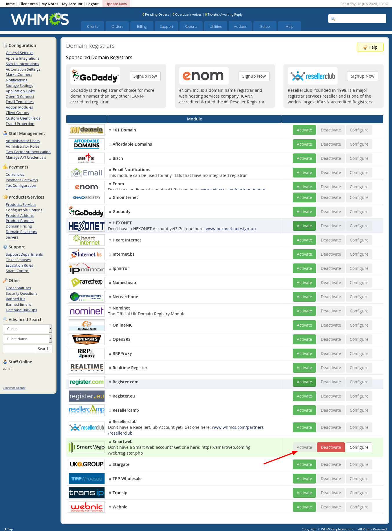Viewport: 392px width, 531px height.
Task: Go to Domain Pricing sidebar link
Action: click(19, 226)
